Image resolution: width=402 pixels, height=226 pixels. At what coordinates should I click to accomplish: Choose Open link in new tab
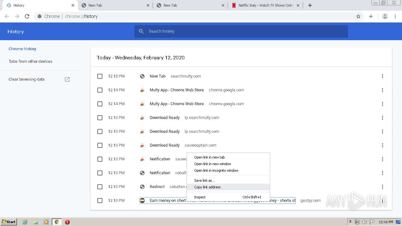click(228, 157)
